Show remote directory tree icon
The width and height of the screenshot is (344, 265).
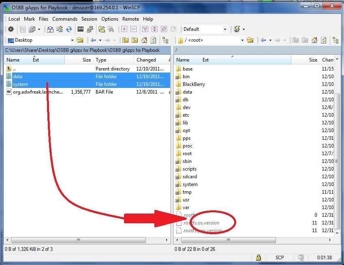(x=335, y=40)
